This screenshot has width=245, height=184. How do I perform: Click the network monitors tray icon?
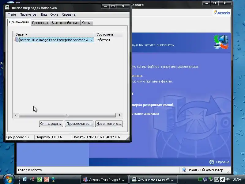(205, 179)
